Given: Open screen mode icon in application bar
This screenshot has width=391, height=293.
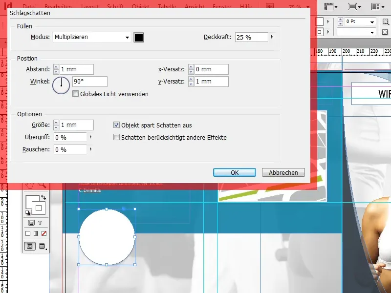Looking at the screenshot, I should tap(354, 6).
